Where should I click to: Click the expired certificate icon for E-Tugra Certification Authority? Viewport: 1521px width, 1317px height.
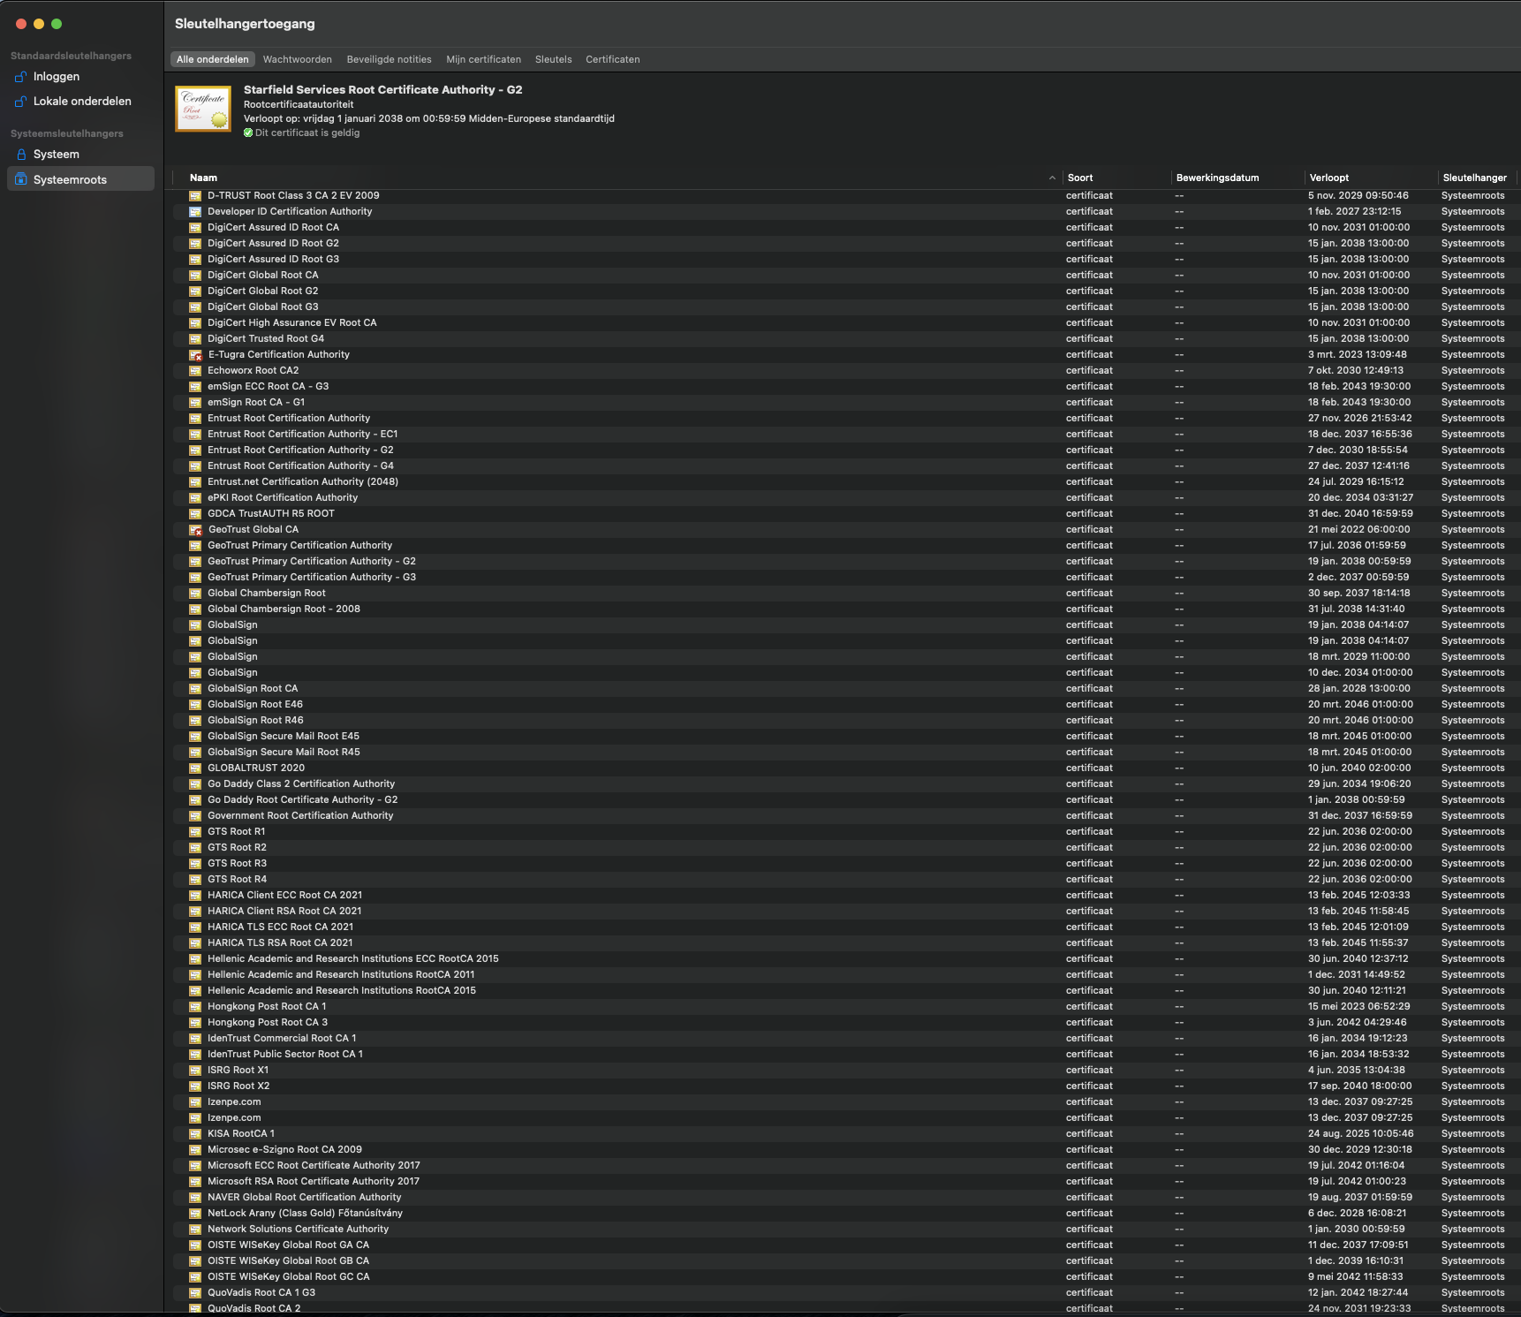pyautogui.click(x=195, y=354)
